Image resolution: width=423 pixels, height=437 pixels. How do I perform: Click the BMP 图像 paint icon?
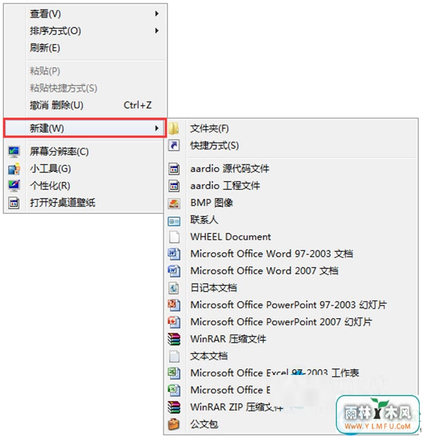[x=174, y=203]
